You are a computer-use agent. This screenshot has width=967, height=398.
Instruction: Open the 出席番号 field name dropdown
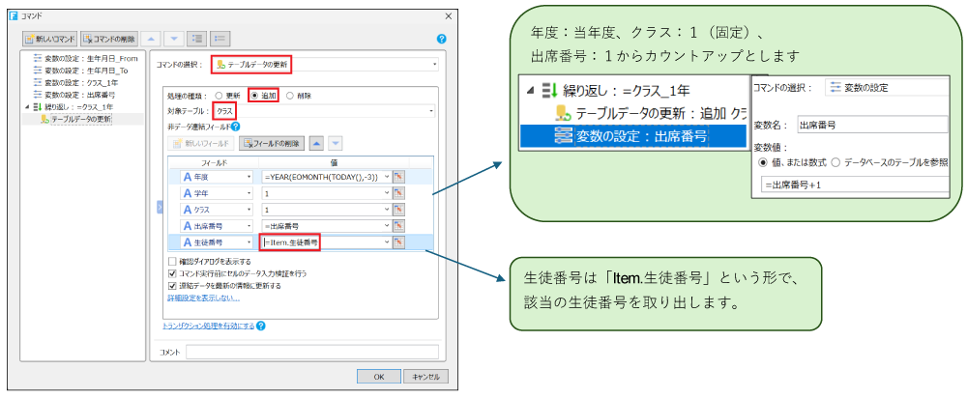(249, 226)
